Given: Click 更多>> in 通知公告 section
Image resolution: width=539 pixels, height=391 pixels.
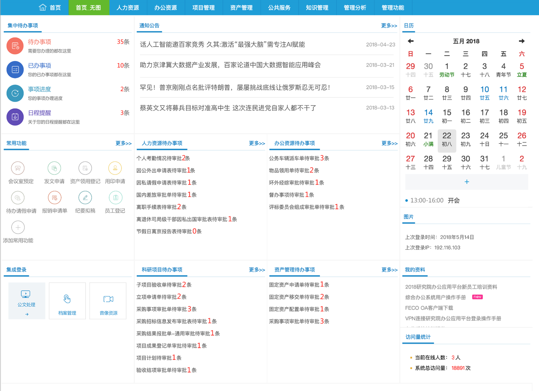Looking at the screenshot, I should [x=389, y=26].
